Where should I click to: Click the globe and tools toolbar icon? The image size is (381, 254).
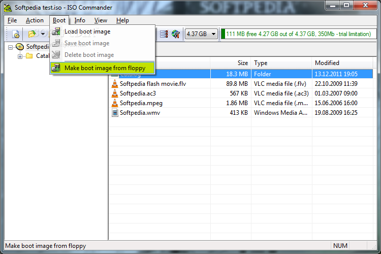click(x=175, y=34)
